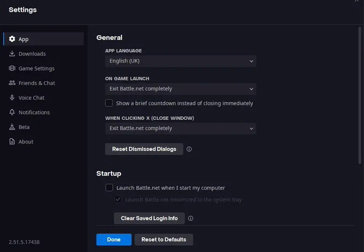Tick Launch Battle.net when I start my computer

coord(109,187)
